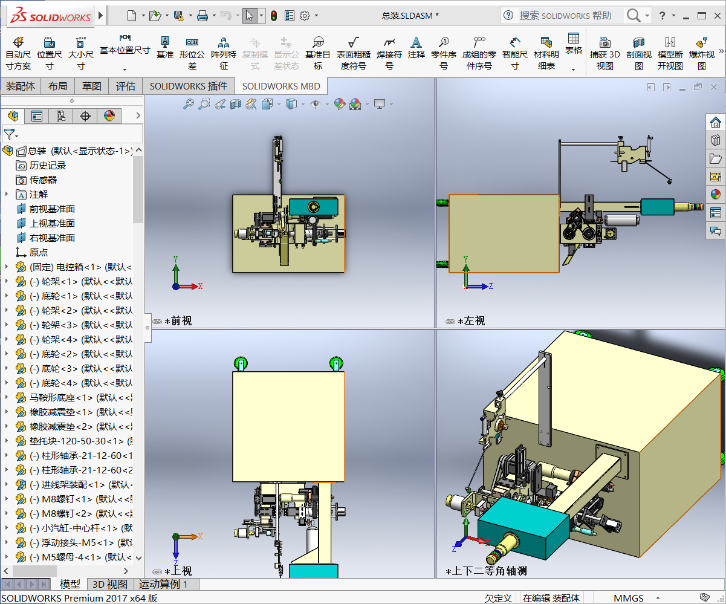Open the 表格 tables dropdown

pyautogui.click(x=574, y=69)
